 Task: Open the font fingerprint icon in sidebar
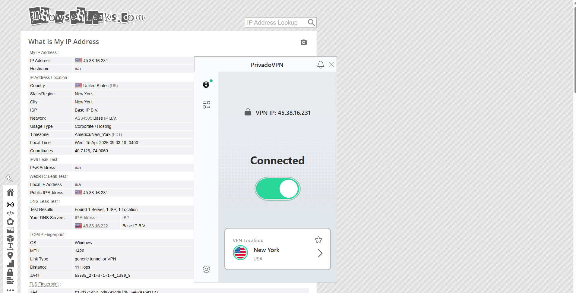click(x=10, y=247)
